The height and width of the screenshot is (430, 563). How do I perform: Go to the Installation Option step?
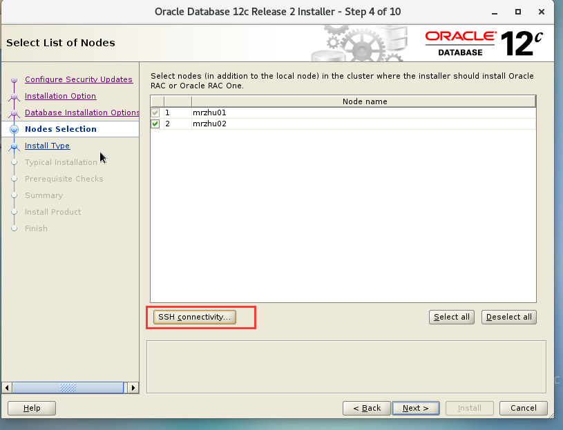pyautogui.click(x=60, y=96)
